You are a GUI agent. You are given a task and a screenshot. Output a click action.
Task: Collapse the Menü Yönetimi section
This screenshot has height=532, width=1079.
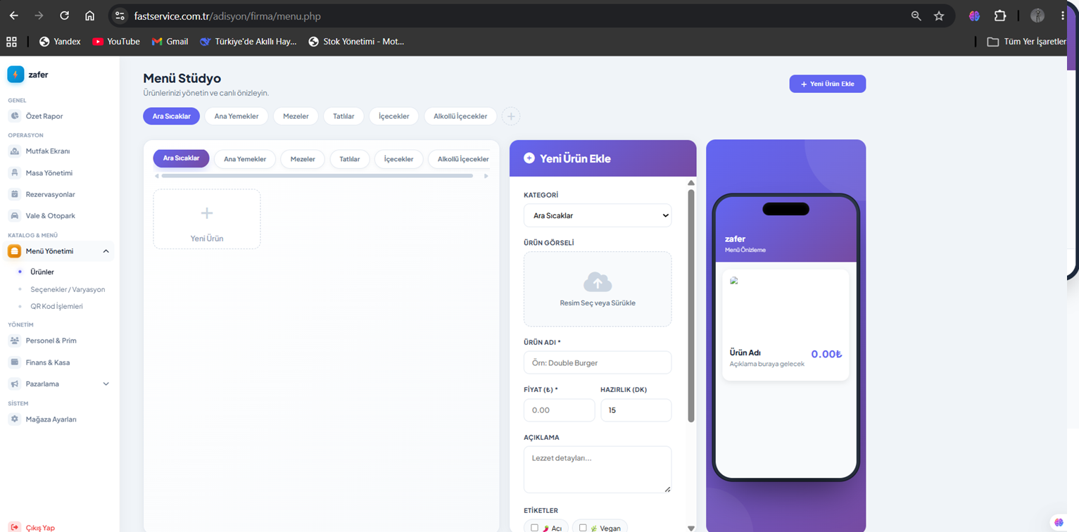tap(106, 251)
